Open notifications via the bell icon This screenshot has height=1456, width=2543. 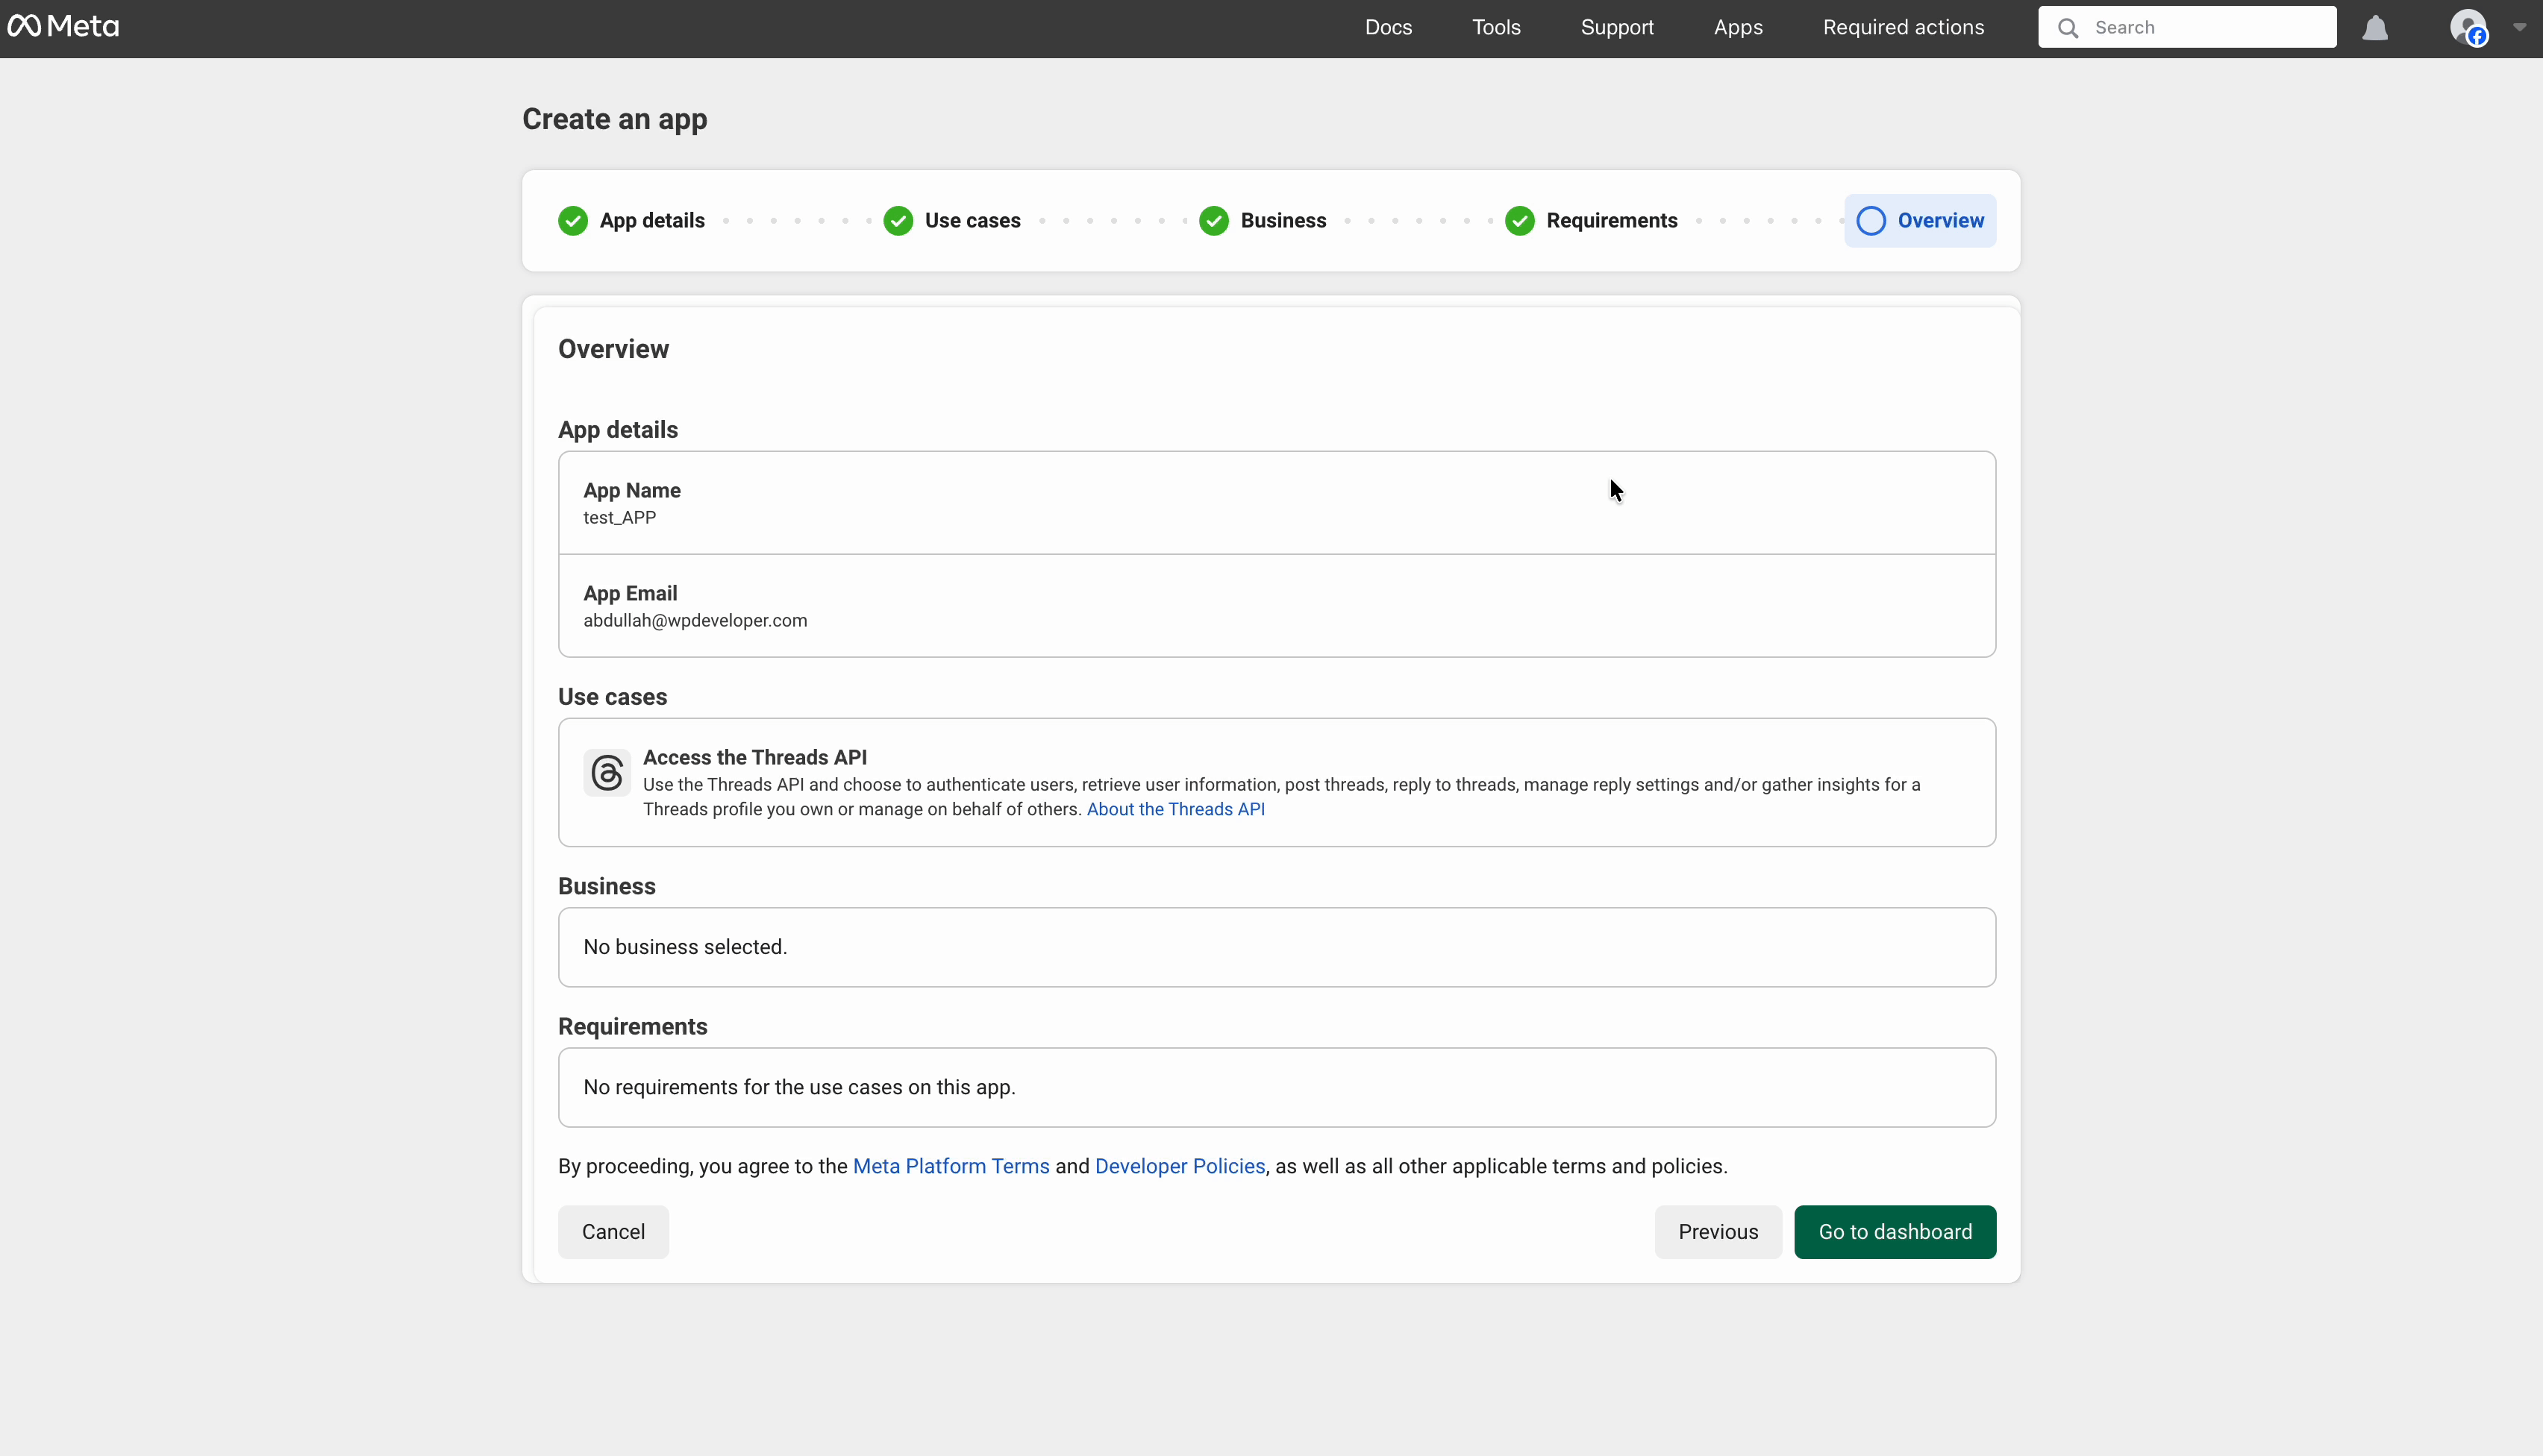(x=2376, y=27)
